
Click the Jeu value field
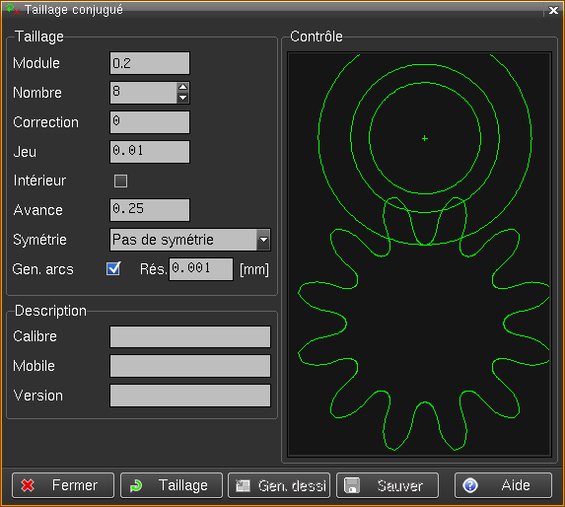pos(150,152)
